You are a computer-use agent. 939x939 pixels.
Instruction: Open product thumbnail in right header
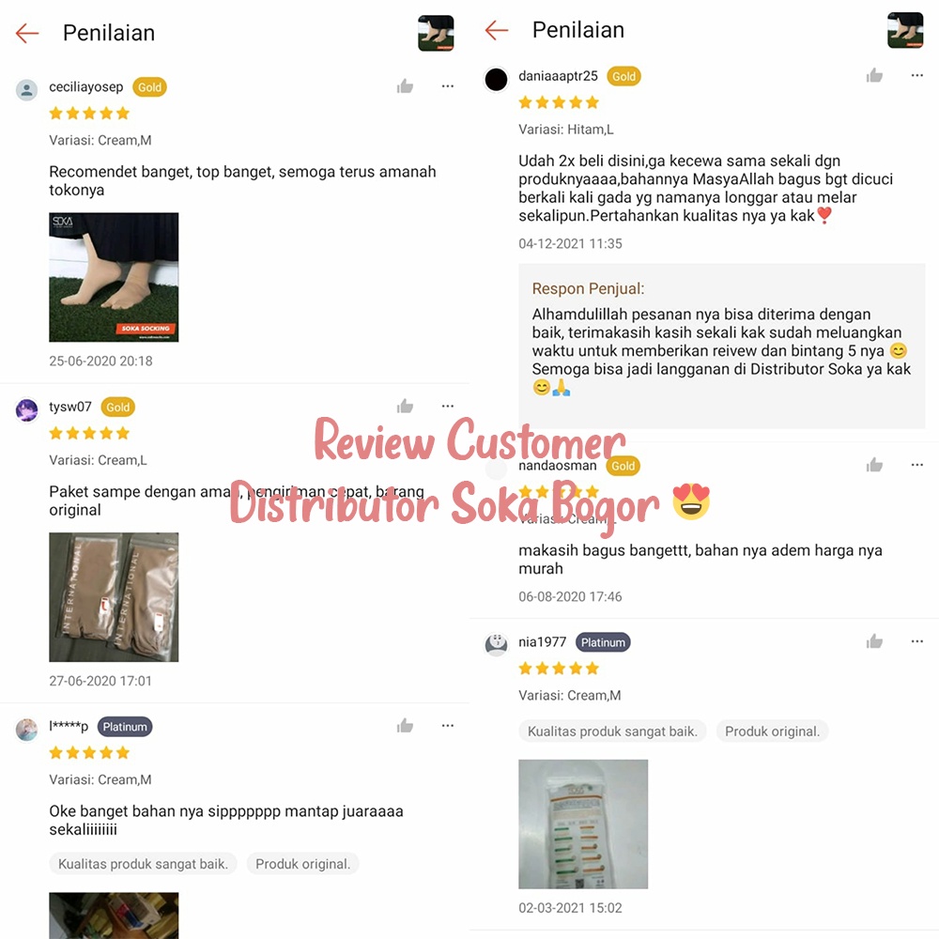point(905,30)
